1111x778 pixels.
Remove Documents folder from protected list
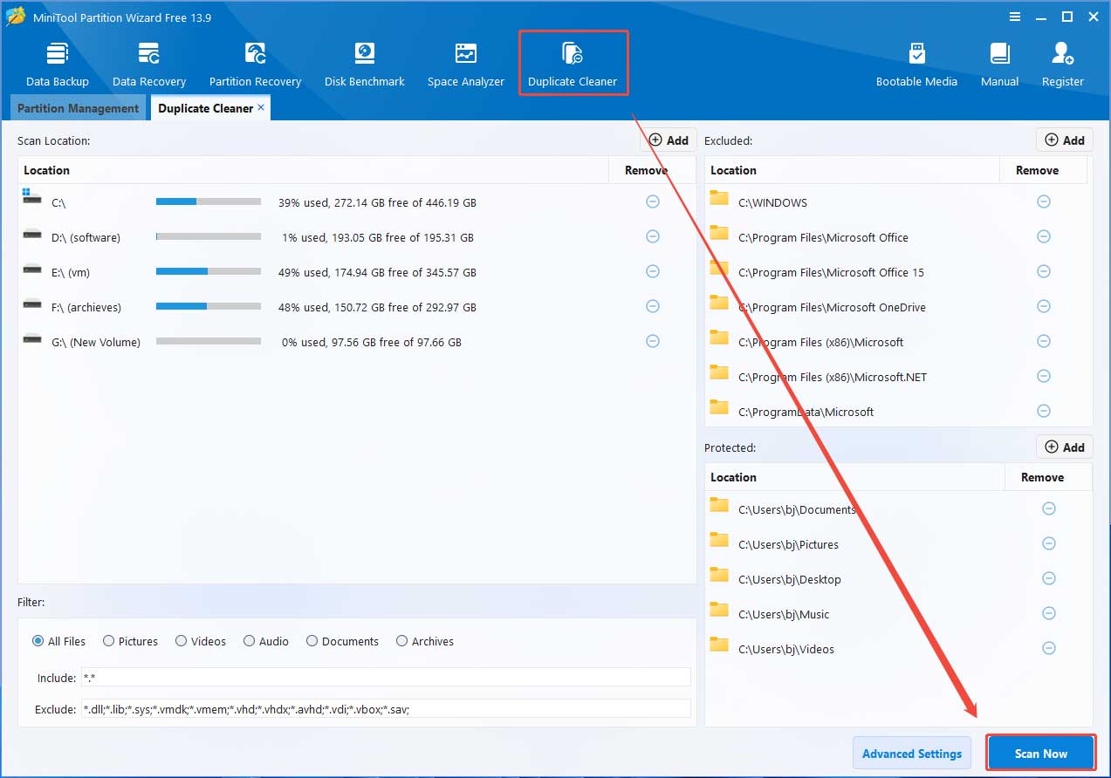1049,508
